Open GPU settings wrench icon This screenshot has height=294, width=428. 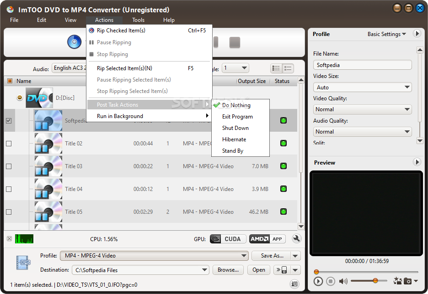296,239
